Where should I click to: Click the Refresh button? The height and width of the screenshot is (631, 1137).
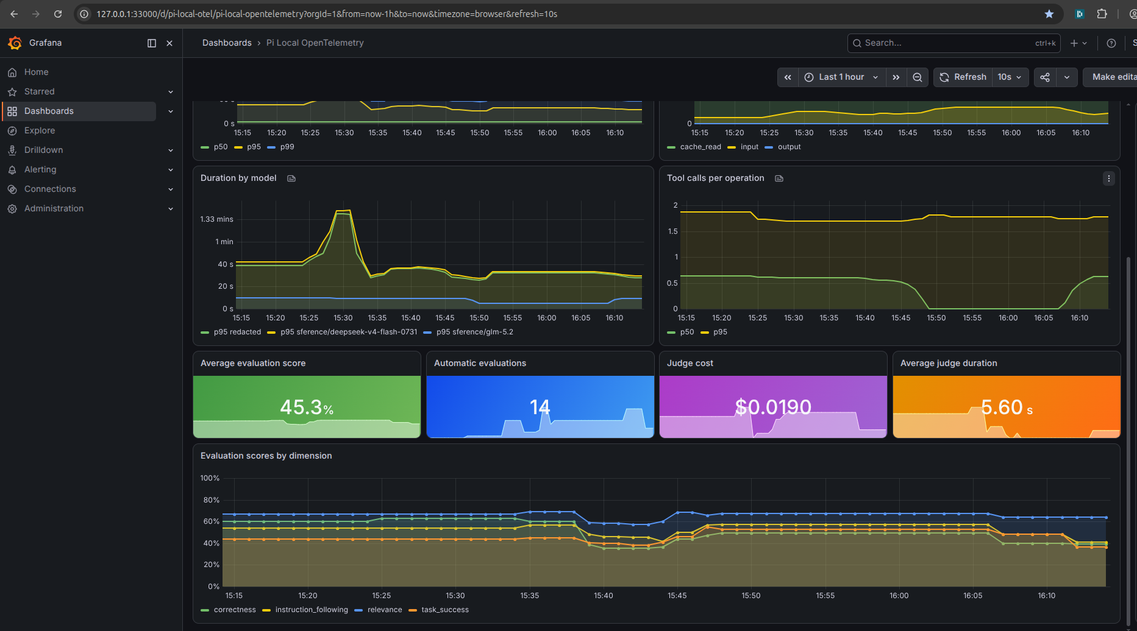point(963,77)
